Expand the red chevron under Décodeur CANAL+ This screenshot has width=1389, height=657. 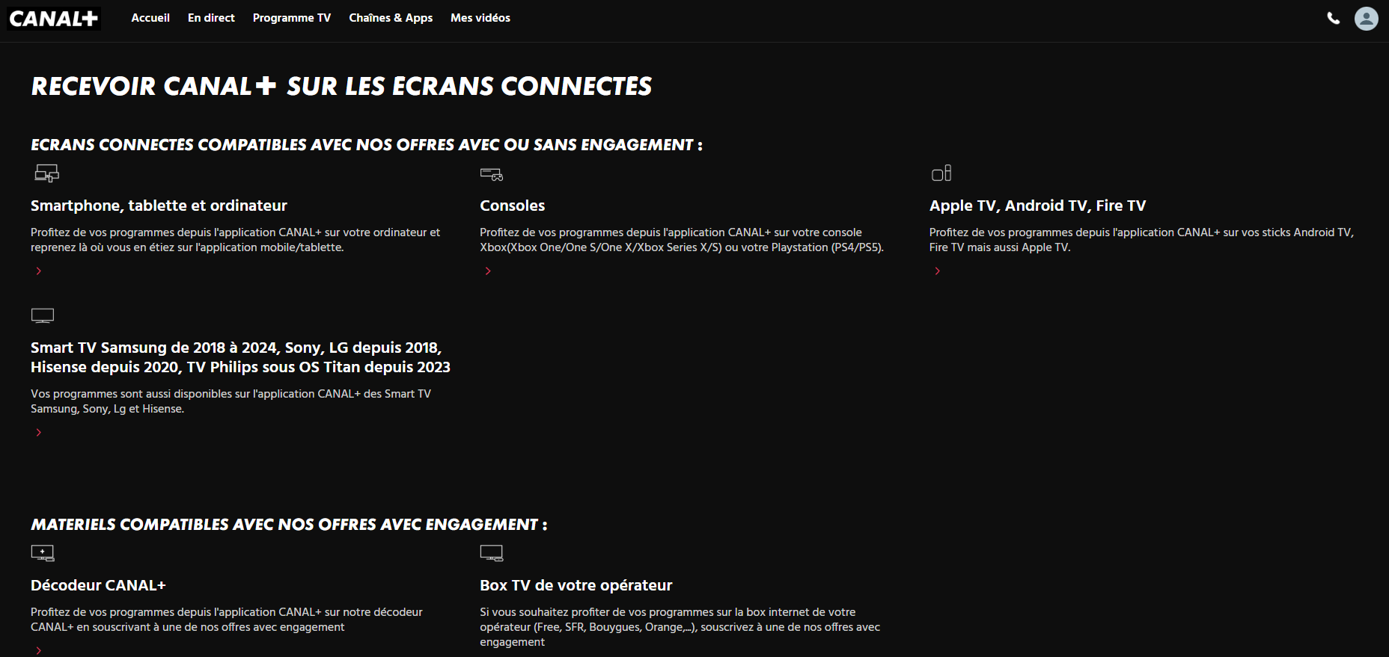pyautogui.click(x=39, y=651)
